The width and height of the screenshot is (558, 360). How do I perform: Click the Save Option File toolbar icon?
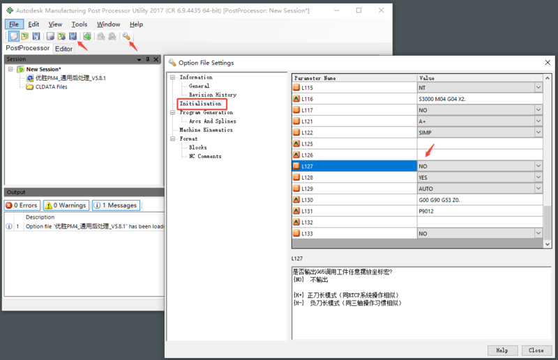click(73, 36)
